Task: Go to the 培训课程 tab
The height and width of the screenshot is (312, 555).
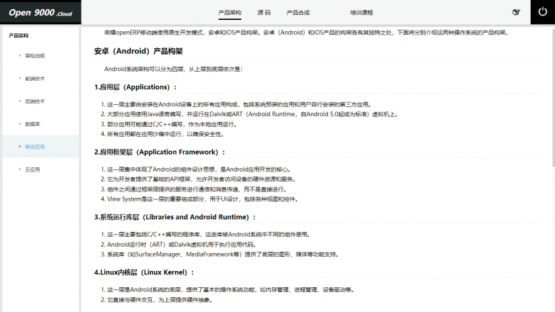Action: tap(361, 13)
